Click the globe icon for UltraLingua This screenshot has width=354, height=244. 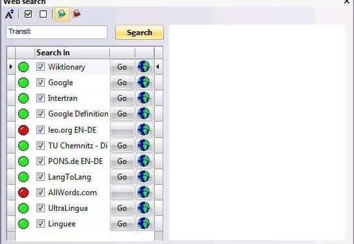click(x=144, y=208)
